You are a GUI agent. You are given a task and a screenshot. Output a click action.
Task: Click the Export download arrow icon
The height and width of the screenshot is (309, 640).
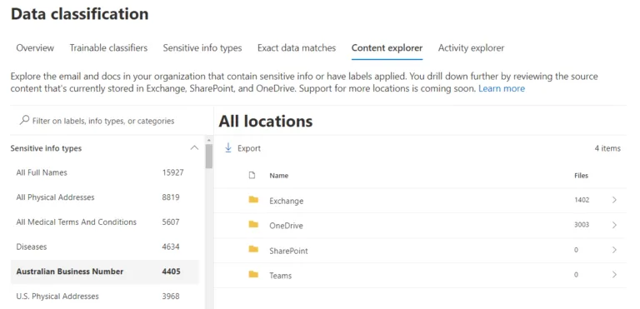click(228, 147)
